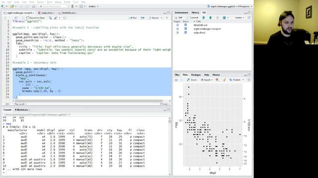Maximize the source editor pane

pos(168,13)
